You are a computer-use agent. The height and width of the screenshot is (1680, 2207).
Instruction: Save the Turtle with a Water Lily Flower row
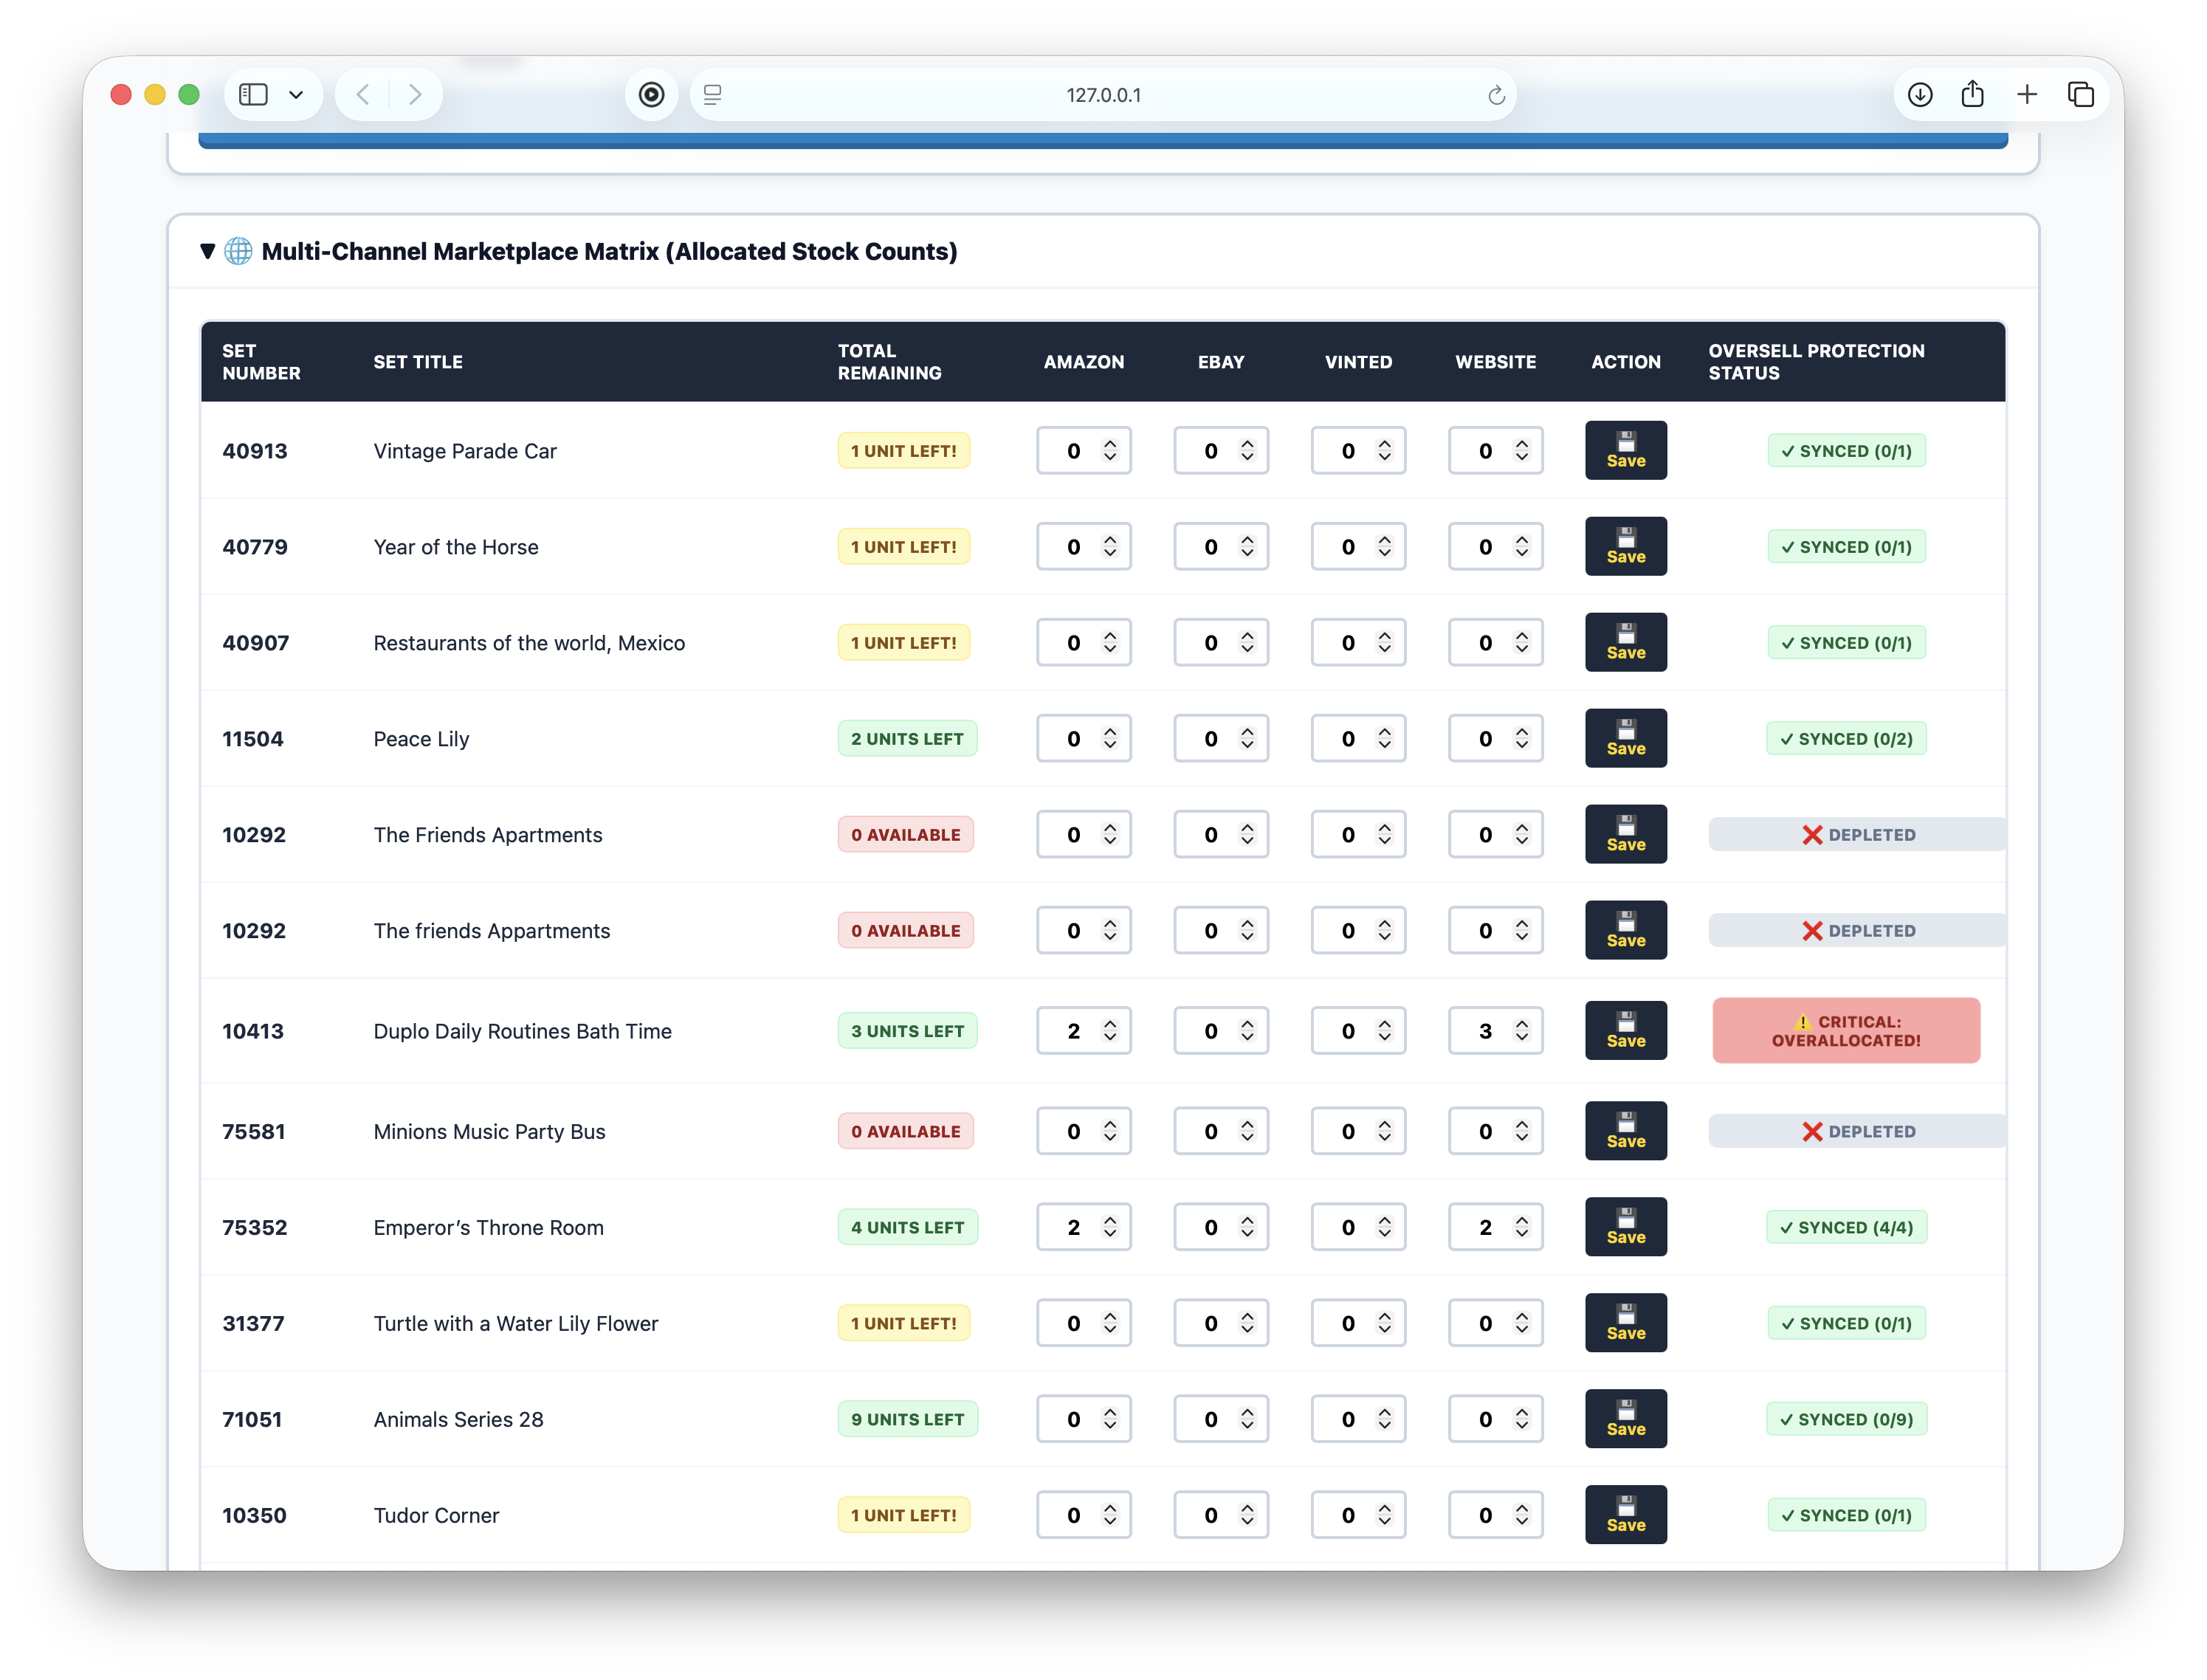coord(1625,1324)
